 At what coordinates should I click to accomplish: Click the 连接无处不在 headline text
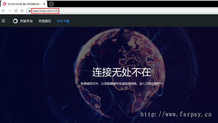122,72
